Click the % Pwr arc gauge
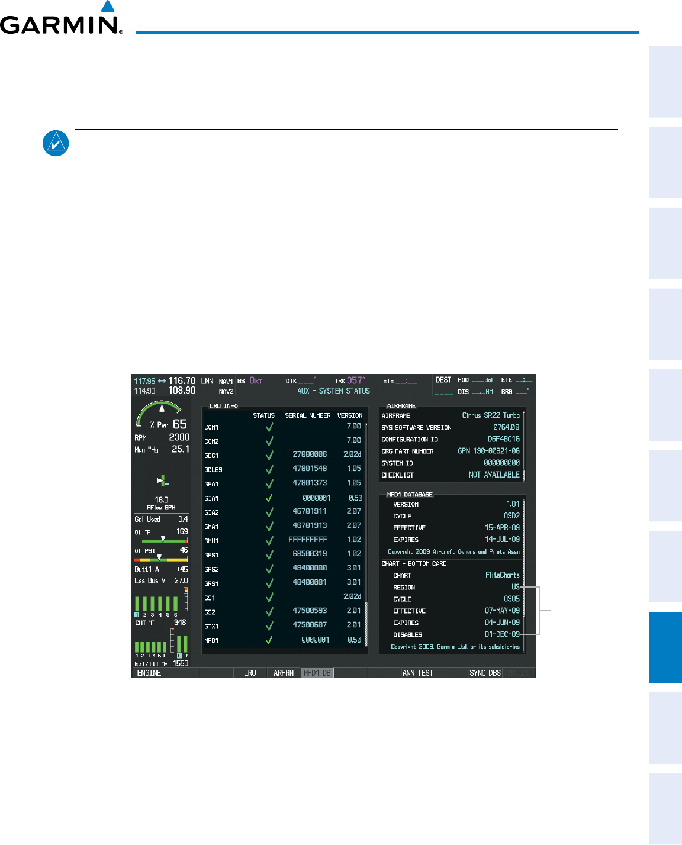 click(x=159, y=413)
